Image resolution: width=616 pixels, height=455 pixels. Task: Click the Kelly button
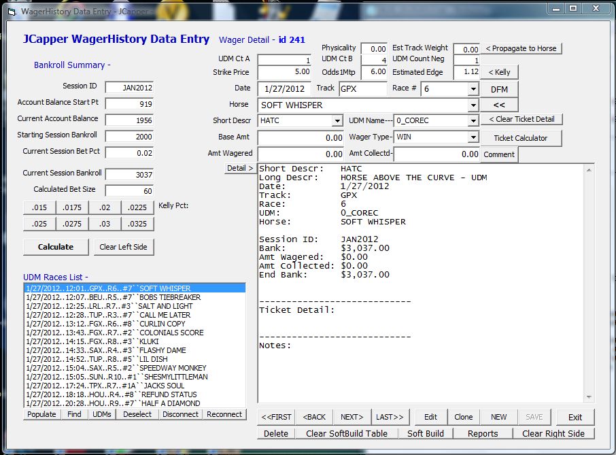point(499,72)
